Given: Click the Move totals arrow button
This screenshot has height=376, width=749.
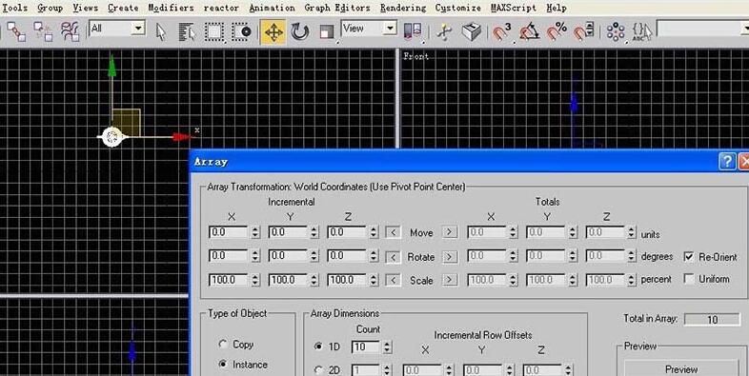Looking at the screenshot, I should tap(450, 232).
